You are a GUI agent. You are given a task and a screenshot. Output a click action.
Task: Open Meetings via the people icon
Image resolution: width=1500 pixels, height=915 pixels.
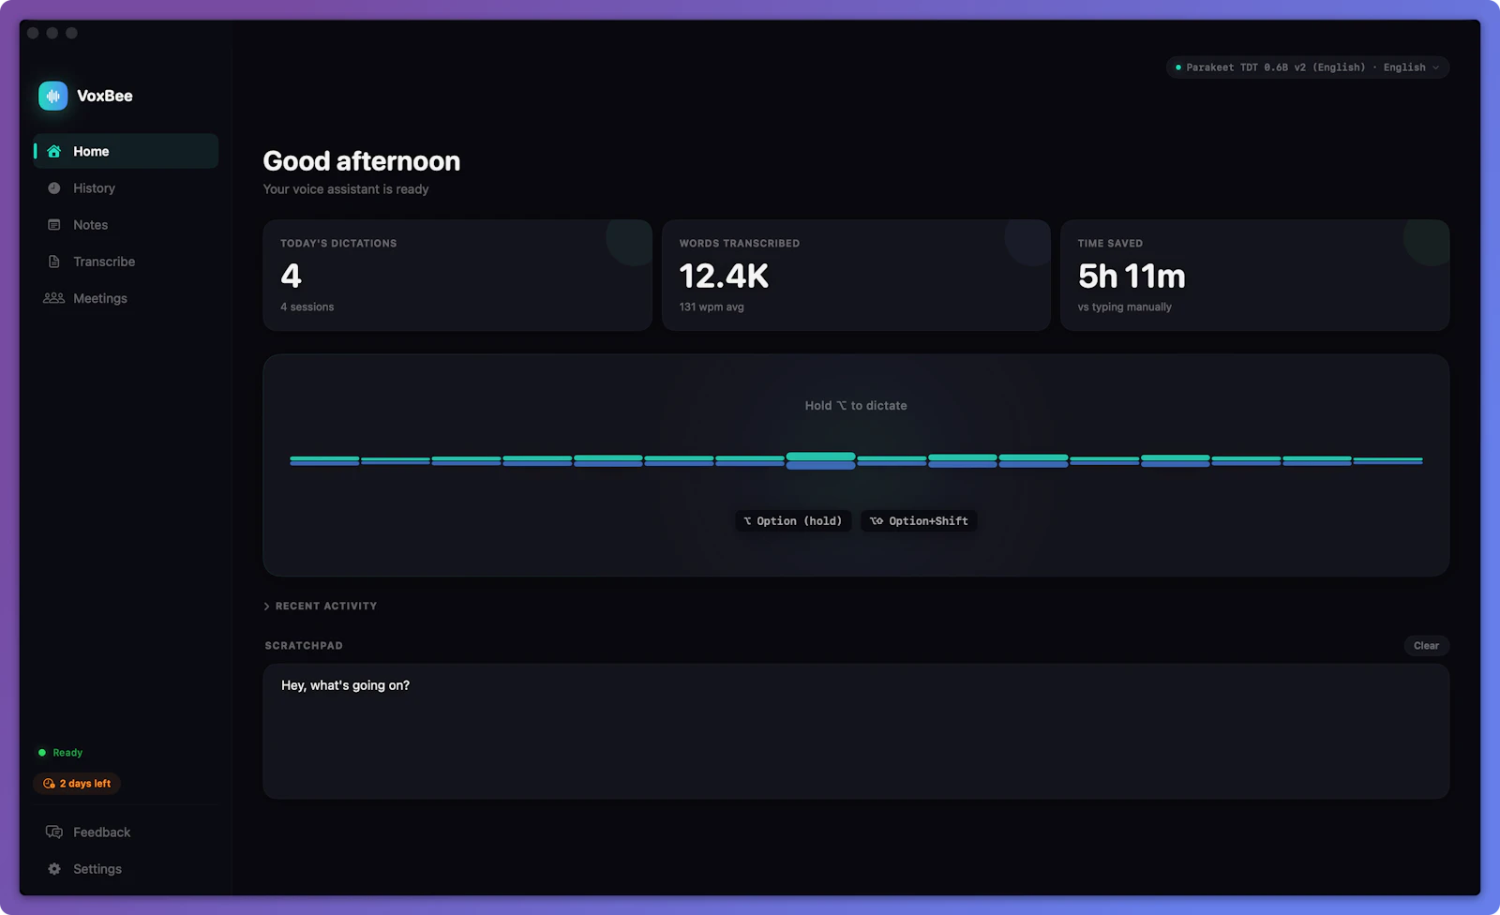pyautogui.click(x=54, y=297)
